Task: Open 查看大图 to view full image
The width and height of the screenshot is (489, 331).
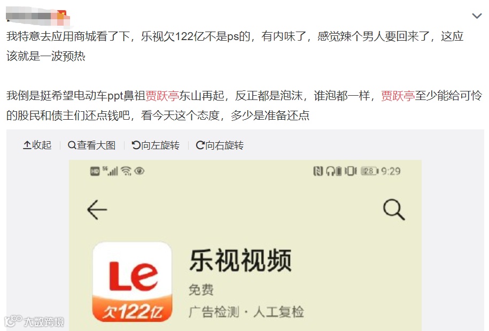Action: coord(92,145)
